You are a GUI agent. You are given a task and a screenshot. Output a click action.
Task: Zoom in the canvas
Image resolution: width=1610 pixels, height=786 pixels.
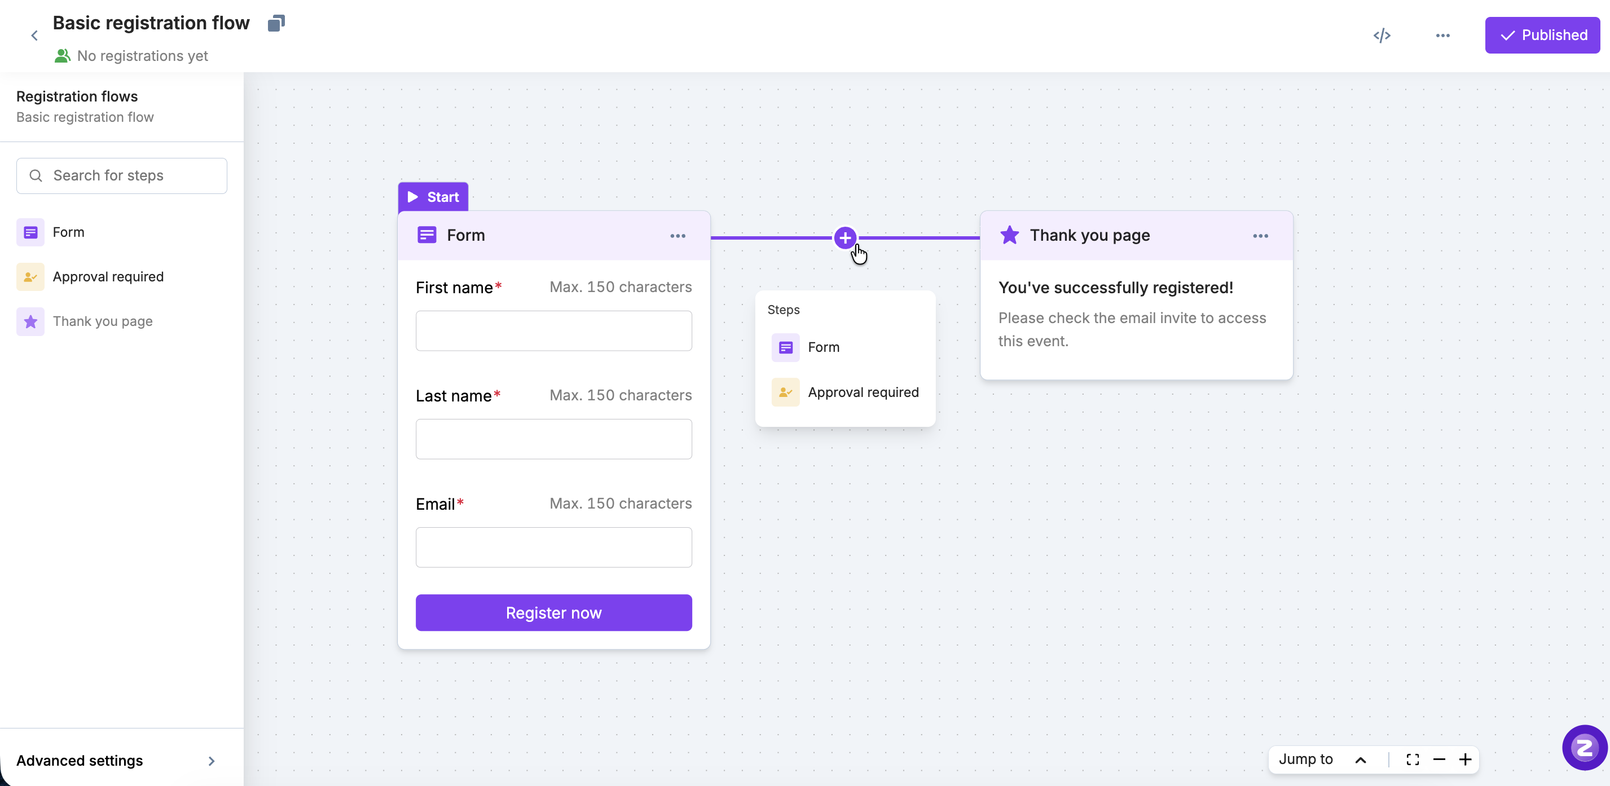coord(1465,759)
